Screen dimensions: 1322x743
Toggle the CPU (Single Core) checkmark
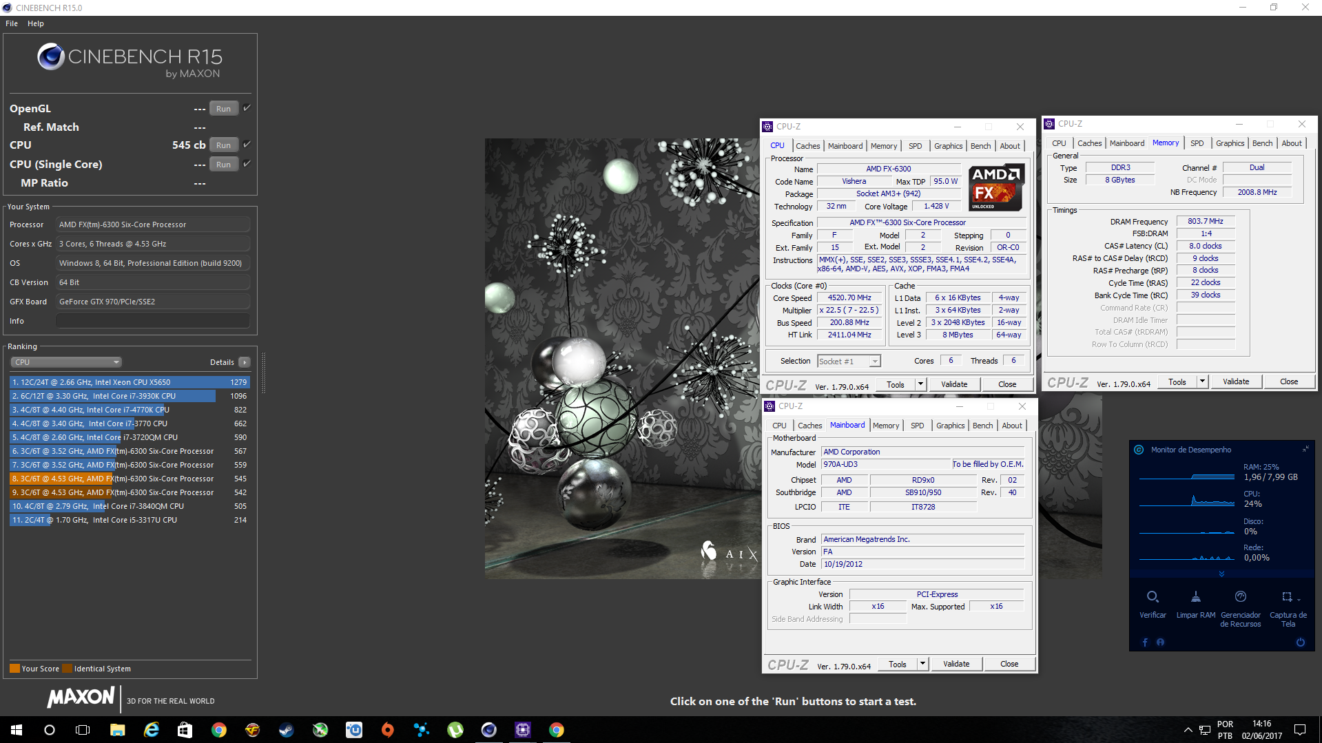tap(247, 164)
